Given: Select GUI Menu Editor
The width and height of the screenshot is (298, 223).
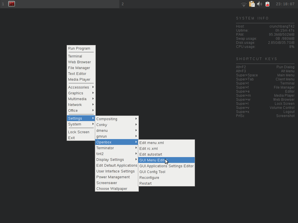Looking at the screenshot, I should (153, 160).
